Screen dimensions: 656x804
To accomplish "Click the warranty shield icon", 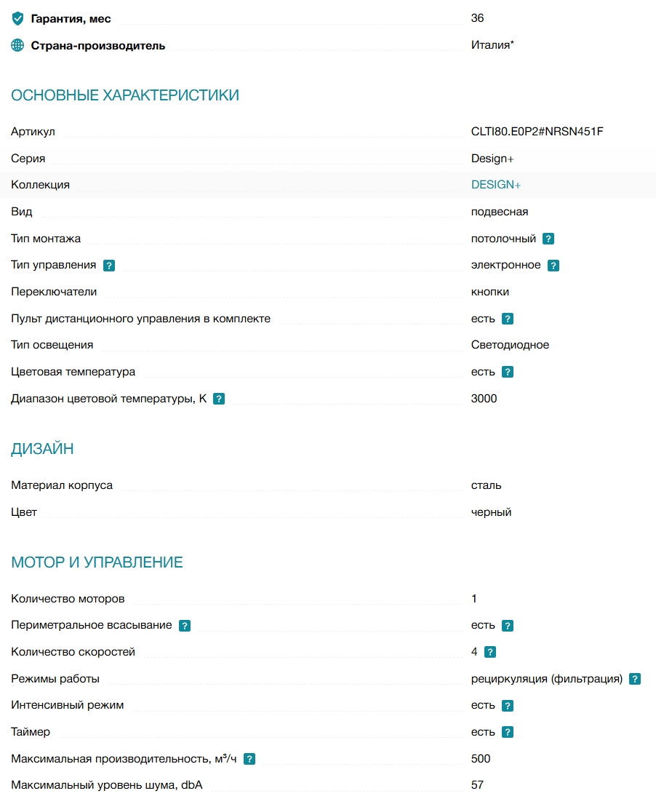I will (x=18, y=19).
